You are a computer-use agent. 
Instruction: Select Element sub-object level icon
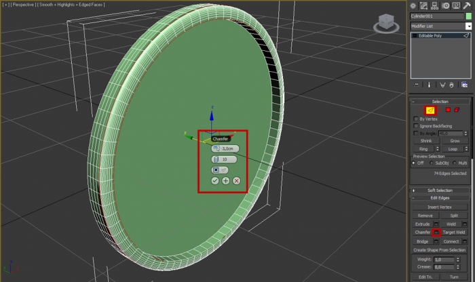pos(457,110)
